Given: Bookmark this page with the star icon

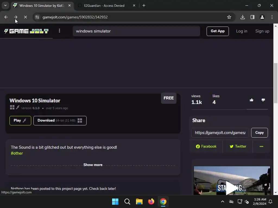Looking at the screenshot, I should coord(229,17).
